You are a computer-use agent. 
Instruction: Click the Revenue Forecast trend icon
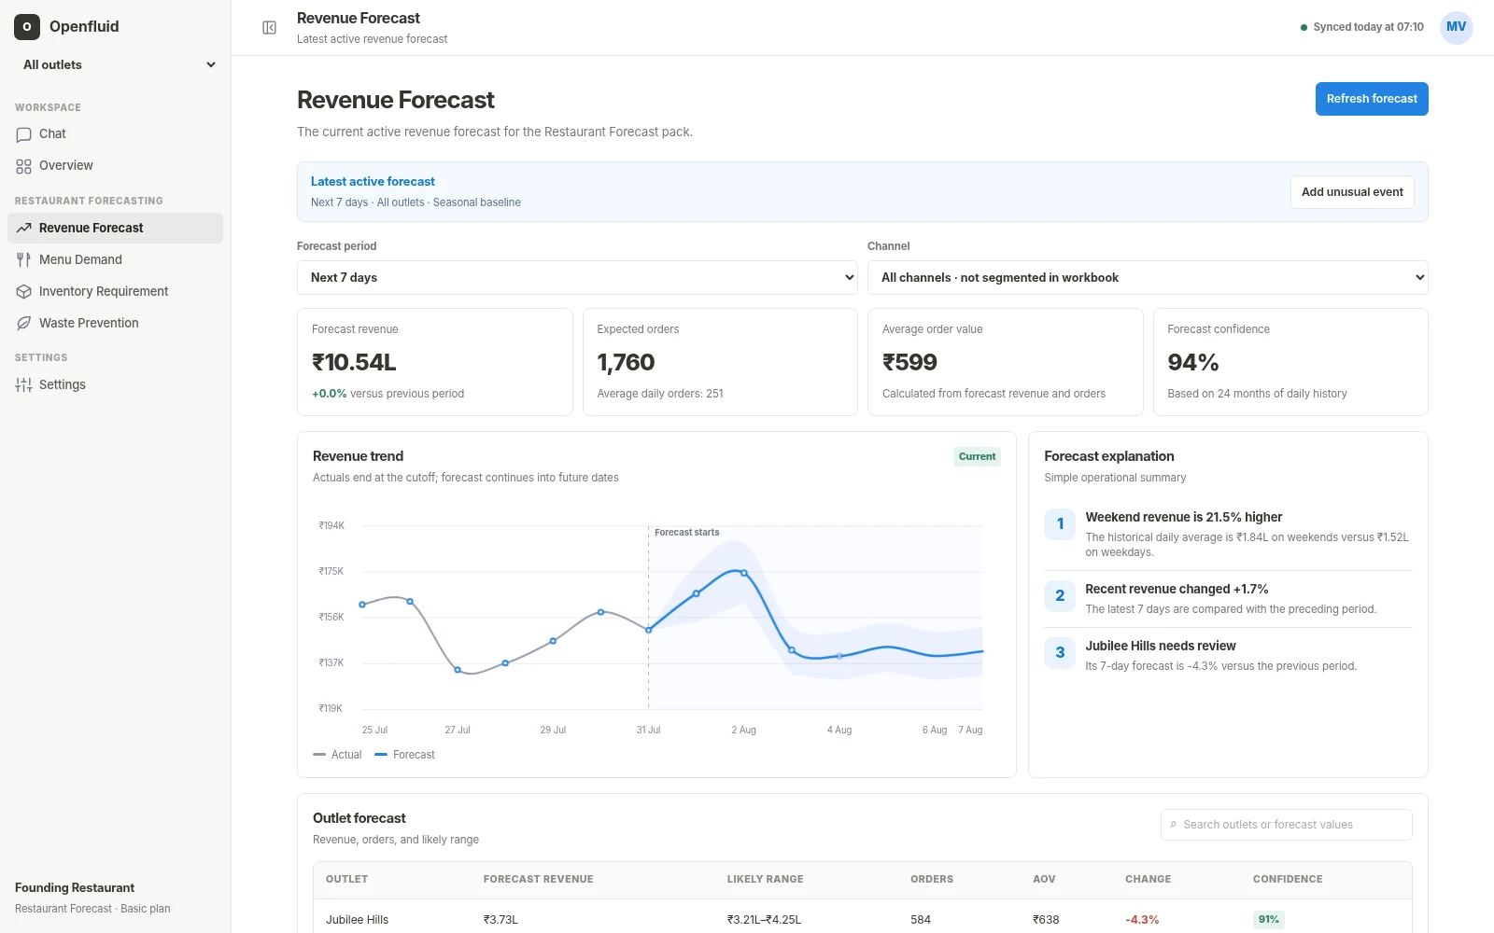(x=24, y=229)
